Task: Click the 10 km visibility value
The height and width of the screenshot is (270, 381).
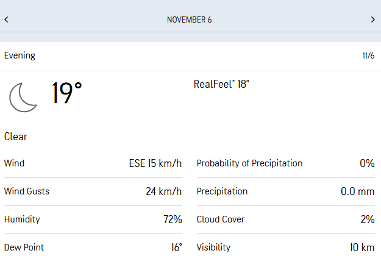Action: coord(363,247)
